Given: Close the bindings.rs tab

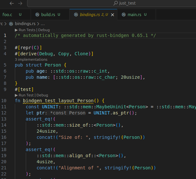Looking at the screenshot, I should (x=113, y=15).
